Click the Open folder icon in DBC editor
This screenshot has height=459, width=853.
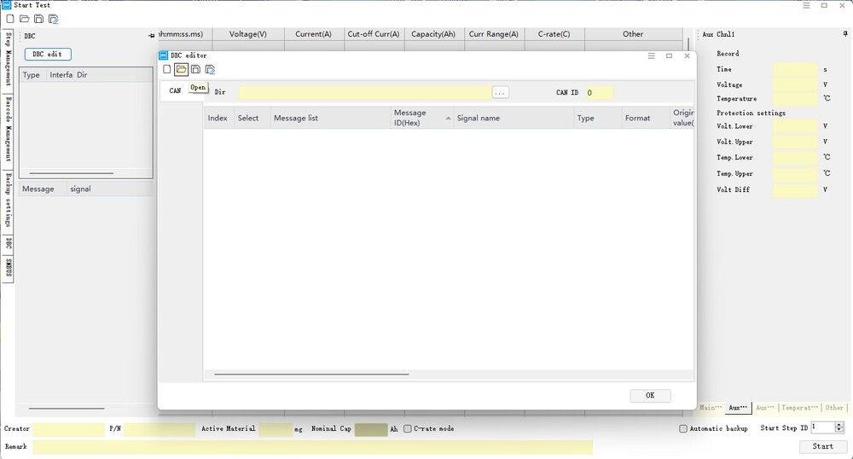[x=181, y=70]
